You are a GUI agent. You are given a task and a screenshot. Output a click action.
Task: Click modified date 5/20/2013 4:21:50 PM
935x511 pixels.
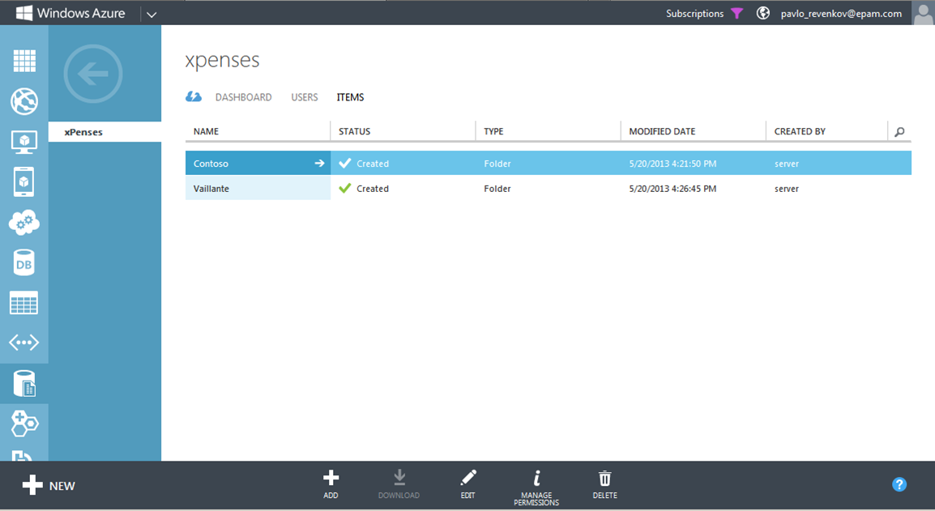pyautogui.click(x=672, y=164)
